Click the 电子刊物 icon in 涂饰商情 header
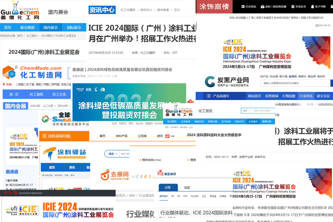This screenshot has height=222, width=333. click(x=312, y=6)
